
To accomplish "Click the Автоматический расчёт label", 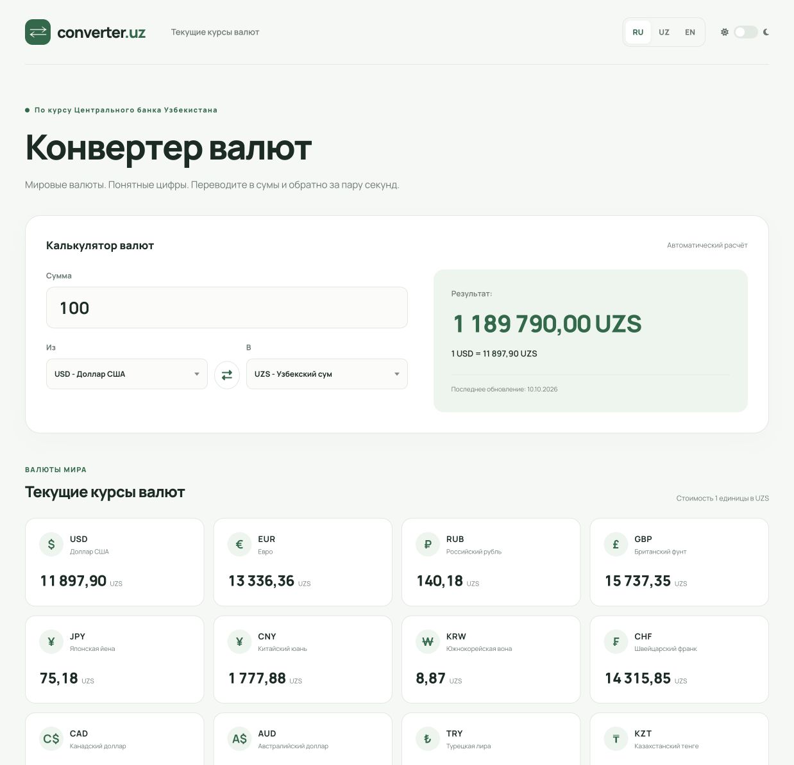I will tap(707, 245).
